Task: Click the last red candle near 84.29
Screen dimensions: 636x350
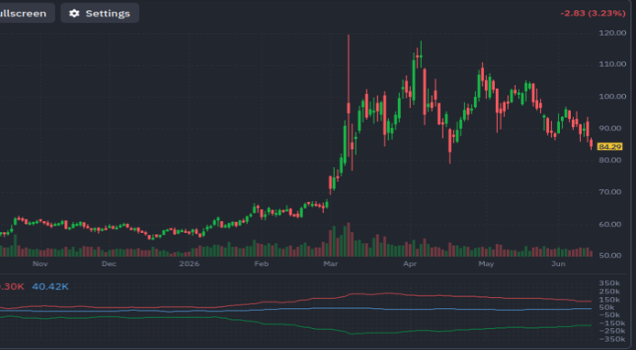Action: point(591,143)
